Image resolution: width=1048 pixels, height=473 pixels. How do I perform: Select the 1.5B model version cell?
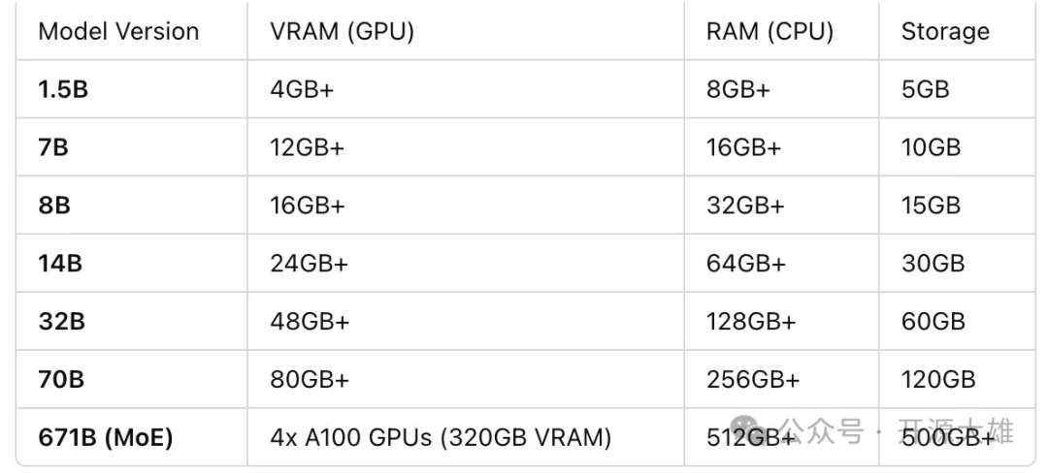63,90
